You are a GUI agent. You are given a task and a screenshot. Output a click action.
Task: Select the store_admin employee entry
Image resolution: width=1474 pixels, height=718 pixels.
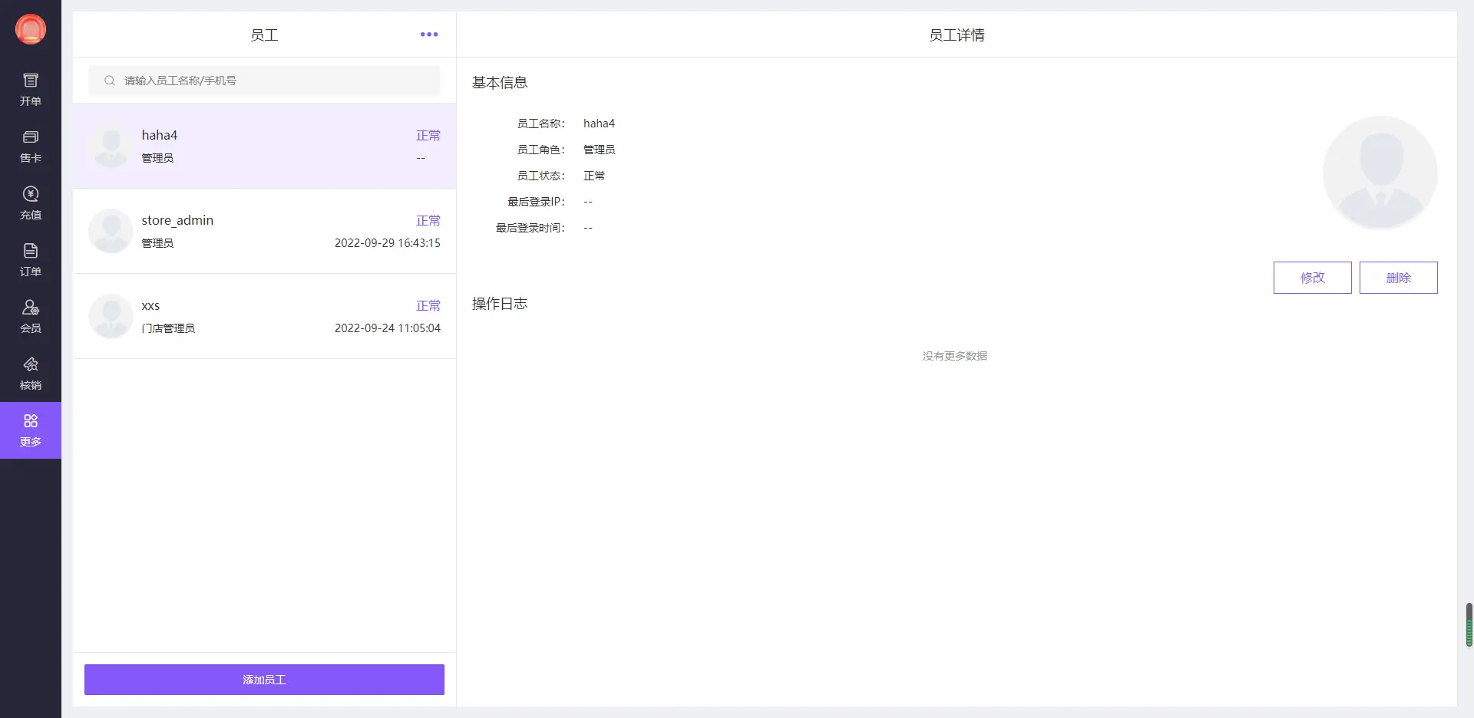coord(264,231)
